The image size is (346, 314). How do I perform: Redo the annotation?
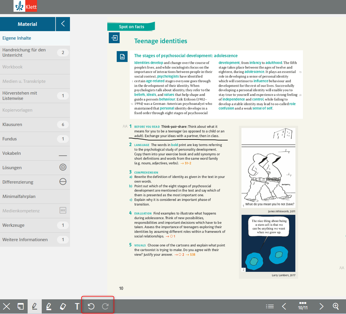tap(105, 306)
